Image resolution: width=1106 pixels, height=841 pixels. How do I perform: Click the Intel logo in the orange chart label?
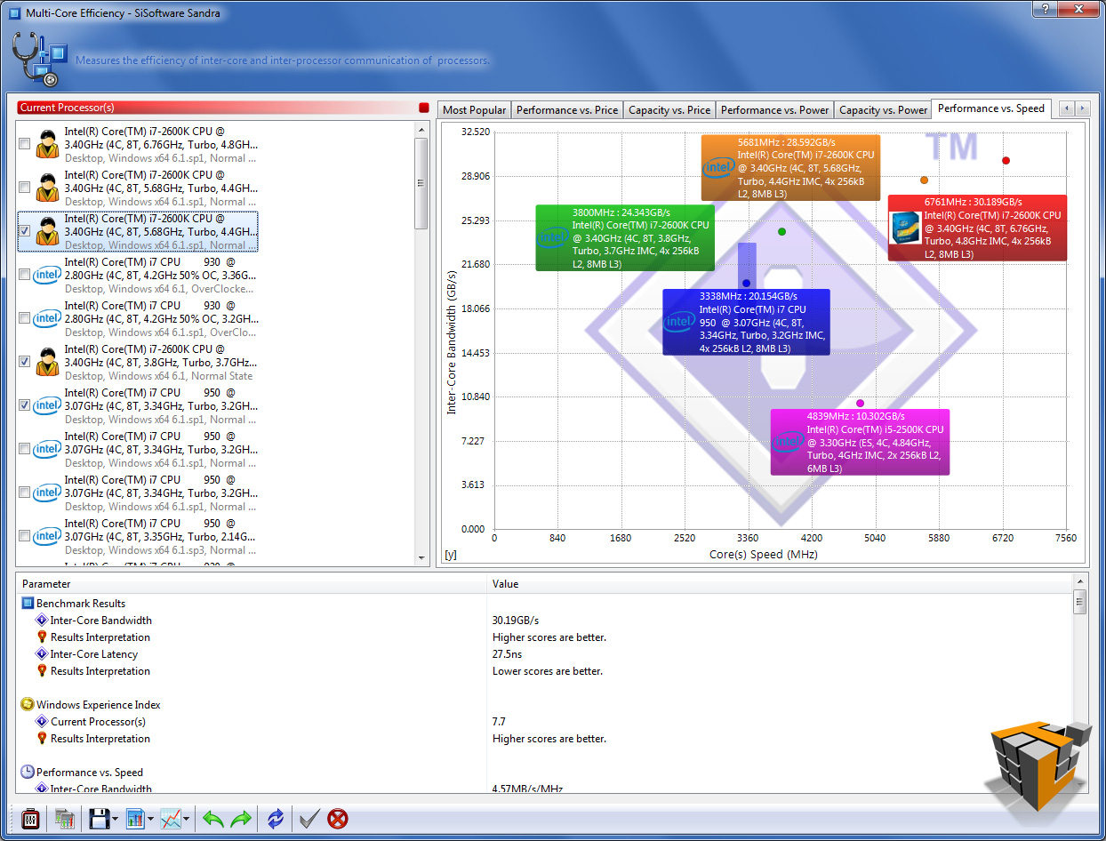click(717, 167)
